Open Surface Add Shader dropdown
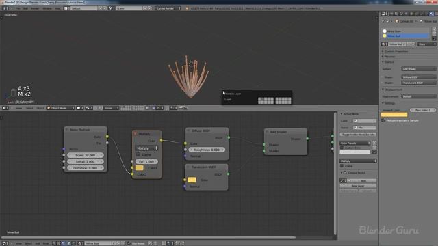 (x=418, y=69)
